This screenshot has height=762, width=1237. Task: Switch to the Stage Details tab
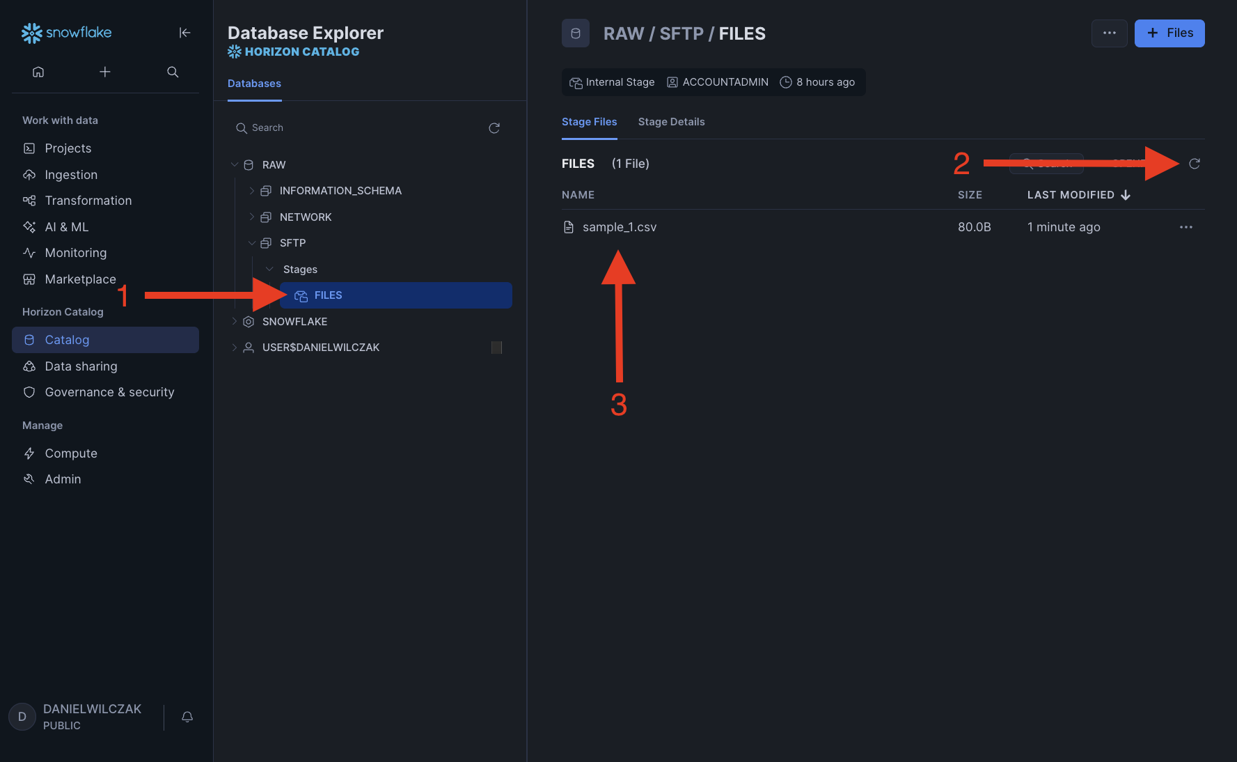coord(671,122)
